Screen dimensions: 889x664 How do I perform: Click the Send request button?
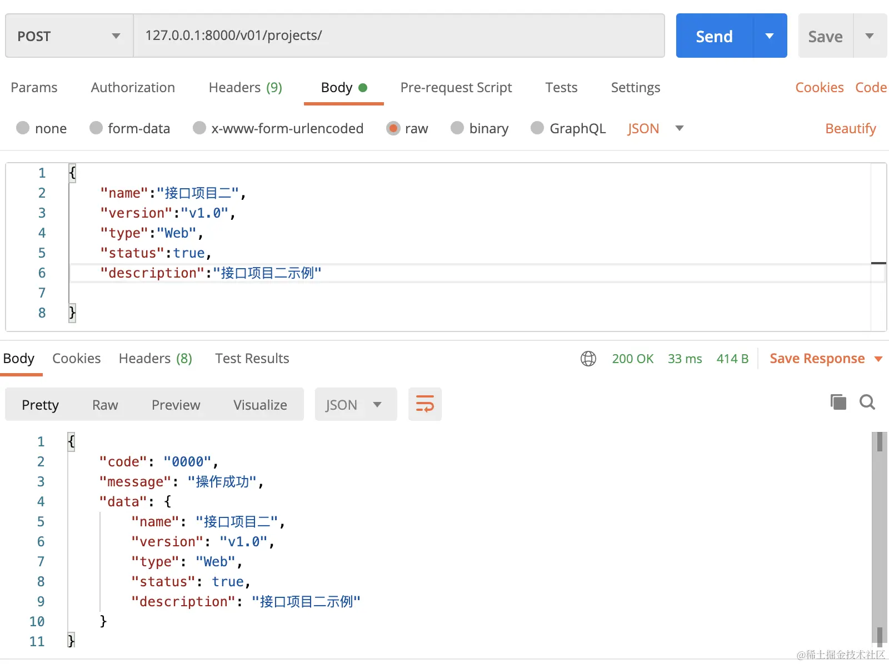point(714,36)
